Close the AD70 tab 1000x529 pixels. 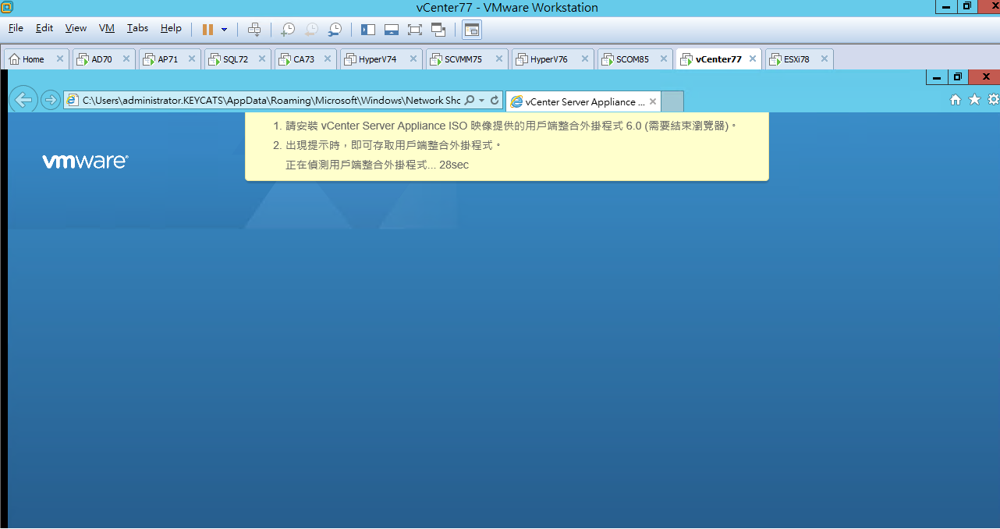click(126, 59)
